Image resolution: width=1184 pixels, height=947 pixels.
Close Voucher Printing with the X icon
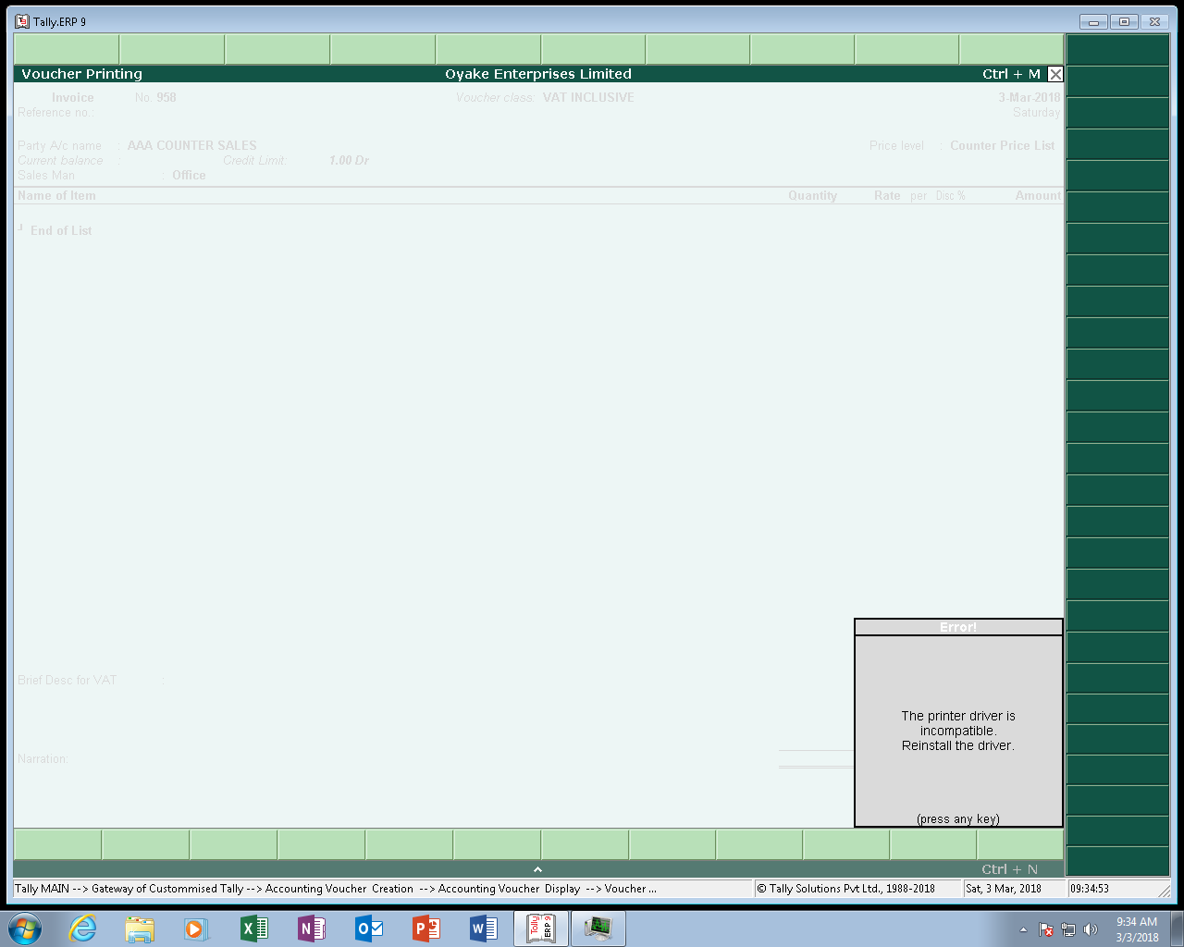point(1055,74)
